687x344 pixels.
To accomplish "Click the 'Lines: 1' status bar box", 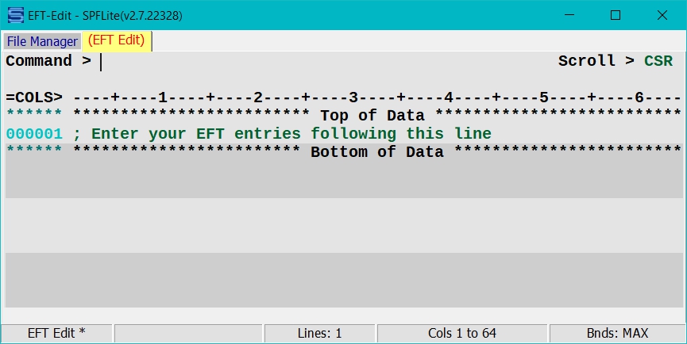I will tap(319, 333).
